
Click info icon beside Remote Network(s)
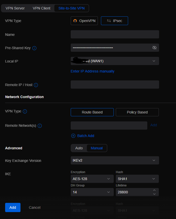tap(40, 126)
